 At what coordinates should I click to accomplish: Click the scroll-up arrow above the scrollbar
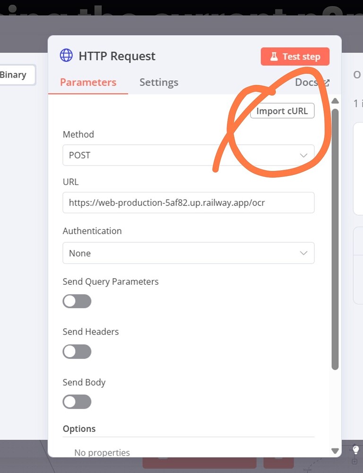335,101
